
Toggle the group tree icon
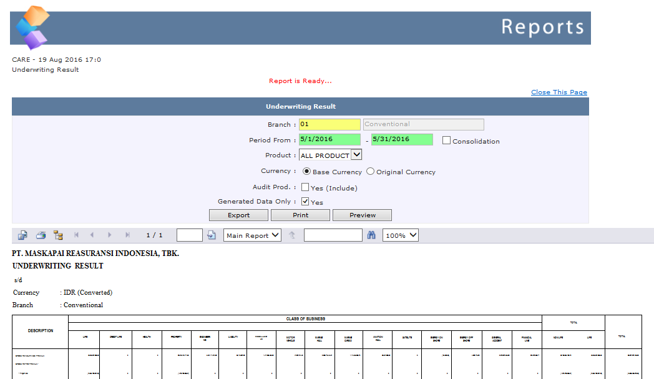point(58,235)
